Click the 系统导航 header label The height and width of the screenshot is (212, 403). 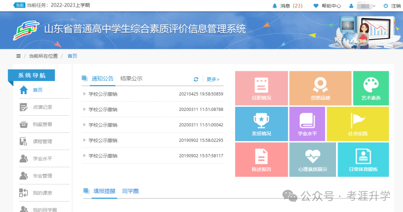tap(32, 75)
